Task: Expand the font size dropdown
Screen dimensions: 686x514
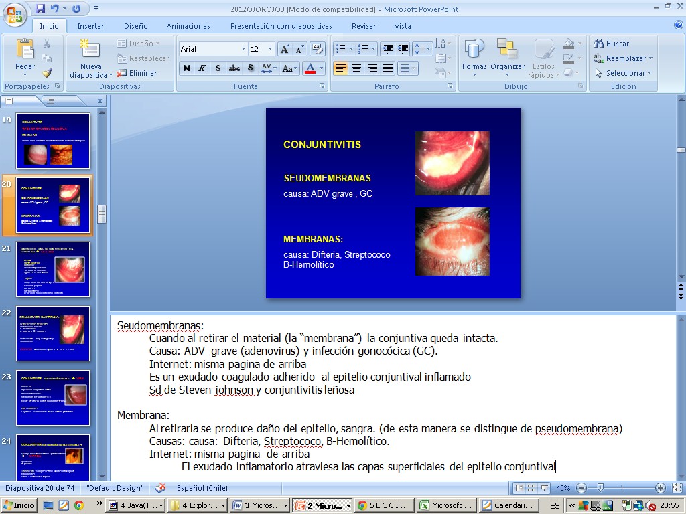Action: point(270,49)
